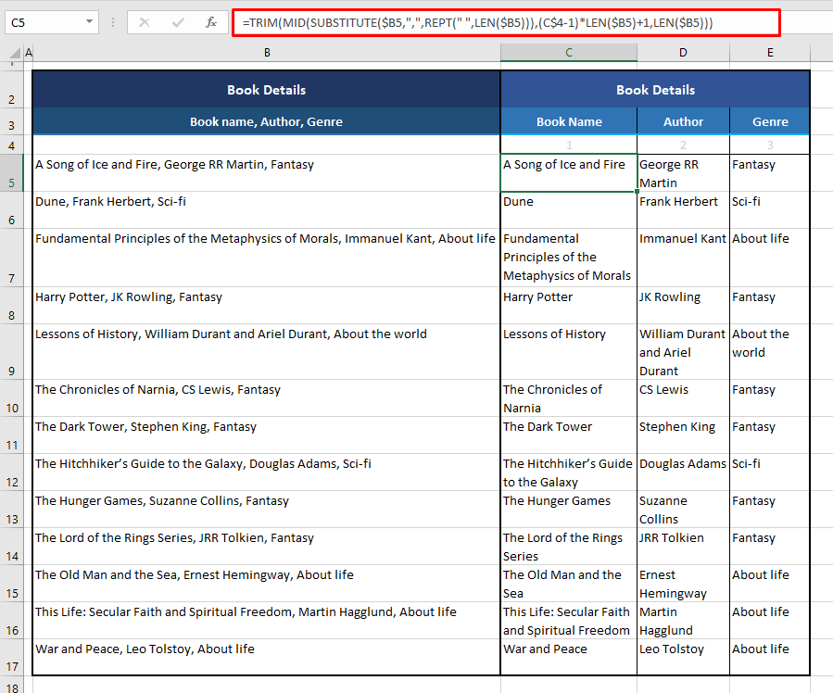The image size is (833, 693).
Task: Select the War and Peace cell in column B
Action: pos(267,657)
